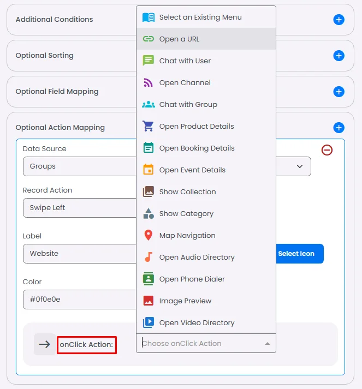Collapse the Choose onClick Action dropdown arrow
362x389 pixels.
tap(268, 344)
